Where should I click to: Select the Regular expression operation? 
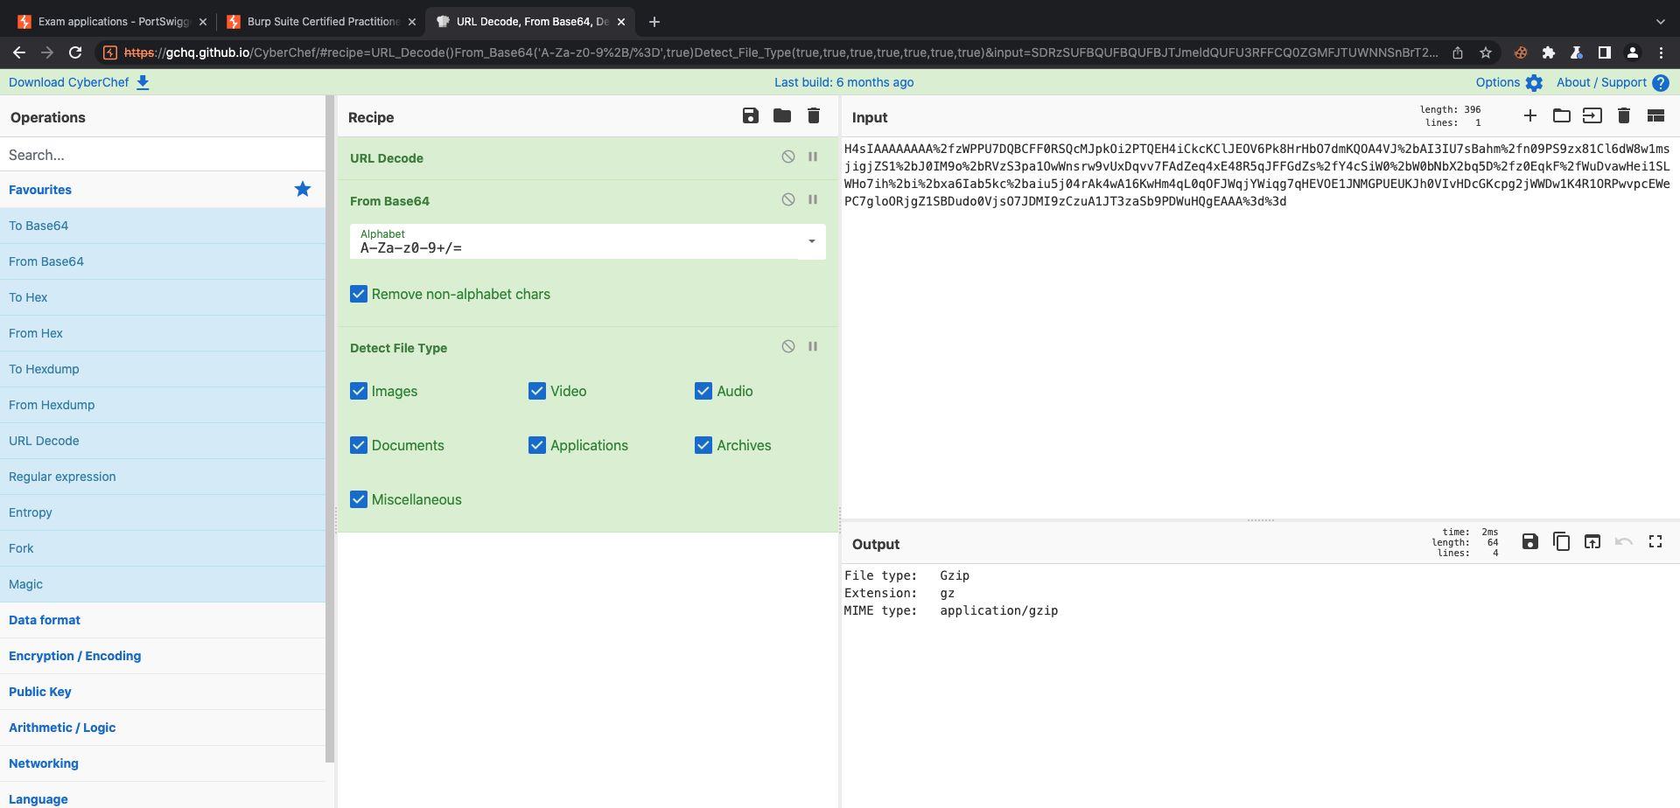pyautogui.click(x=163, y=477)
